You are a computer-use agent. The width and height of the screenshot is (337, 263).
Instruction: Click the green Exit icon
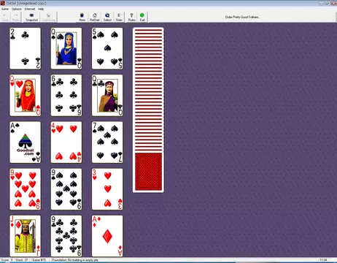coord(142,17)
